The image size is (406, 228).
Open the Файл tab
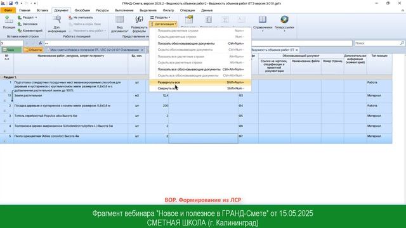[x=8, y=10]
